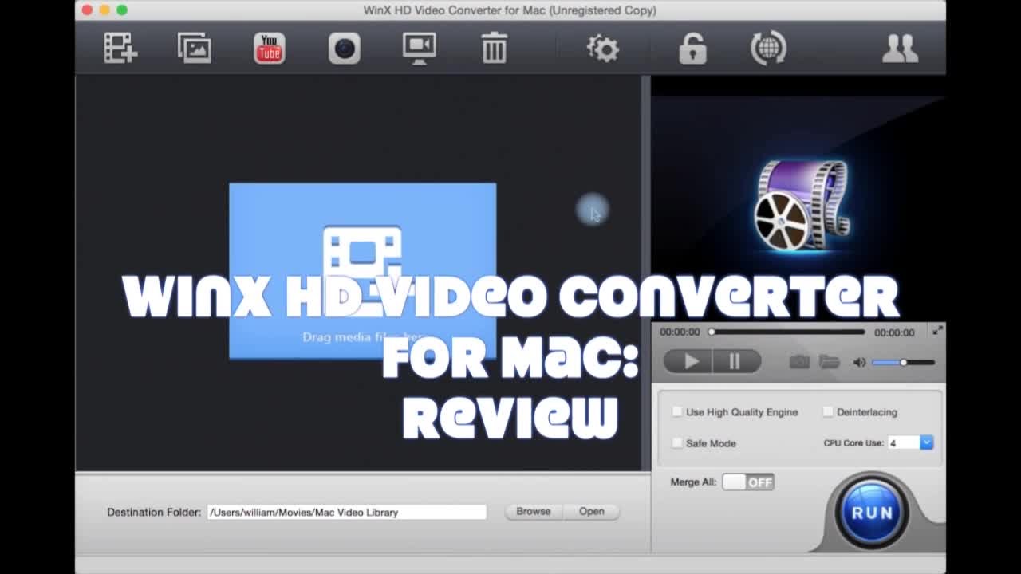Enable Use High Quality Engine checkbox
The image size is (1021, 574).
tap(677, 412)
